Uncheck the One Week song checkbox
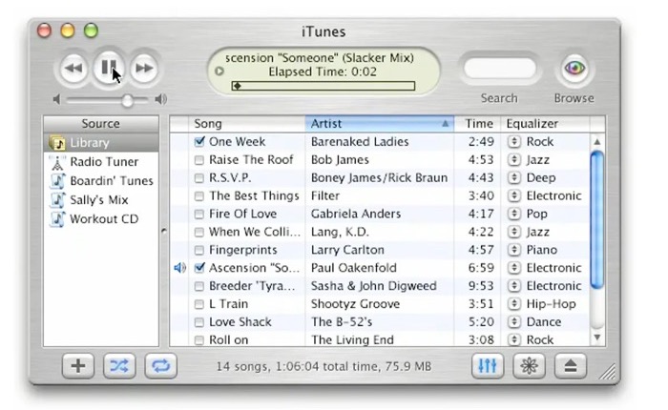This screenshot has height=410, width=668. point(199,141)
